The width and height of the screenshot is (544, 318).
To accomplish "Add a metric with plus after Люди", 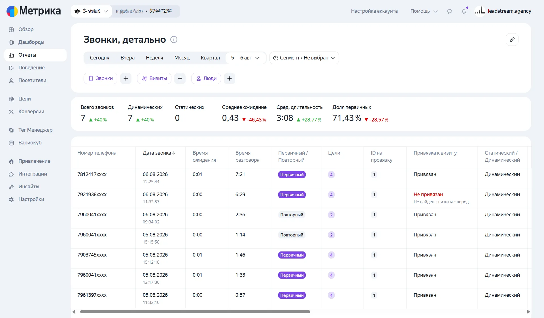I will click(x=229, y=78).
